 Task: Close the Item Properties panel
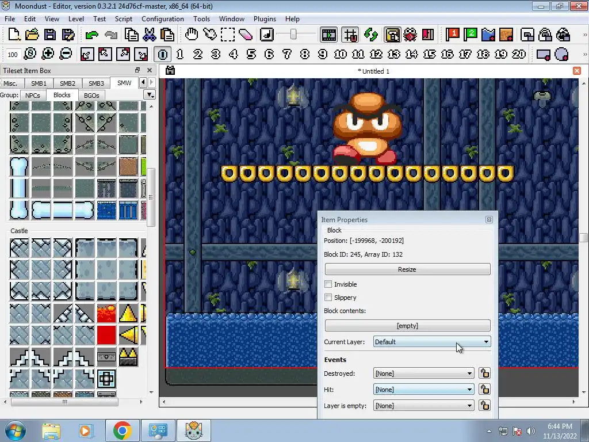(x=489, y=219)
